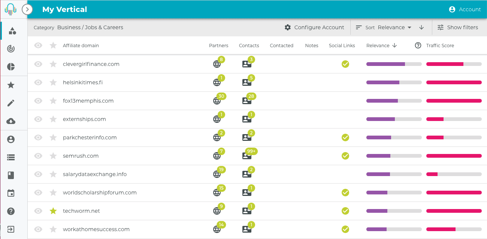487x239 pixels.
Task: Sort by Relevance column header
Action: 381,45
